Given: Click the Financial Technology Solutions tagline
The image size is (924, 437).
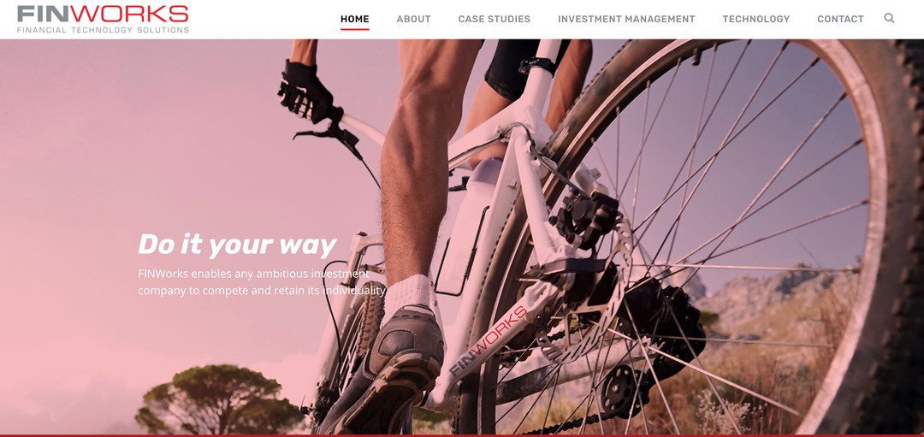Looking at the screenshot, I should pyautogui.click(x=104, y=29).
